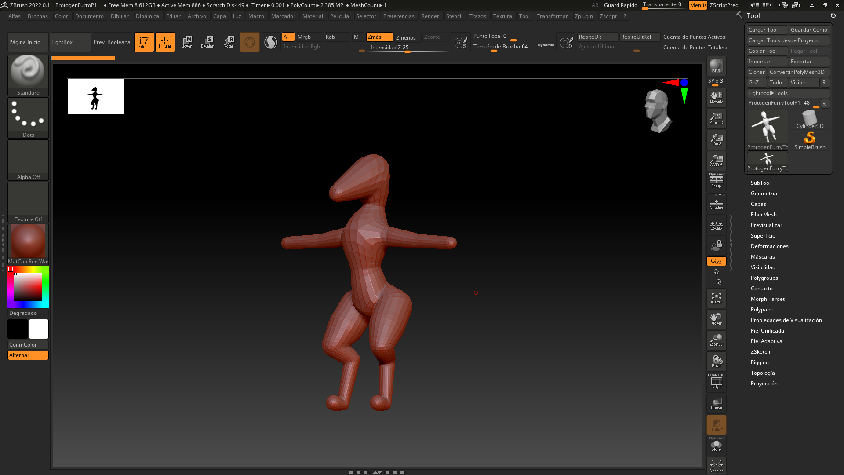Expand the Deformaciones section
844x475 pixels.
pos(769,246)
